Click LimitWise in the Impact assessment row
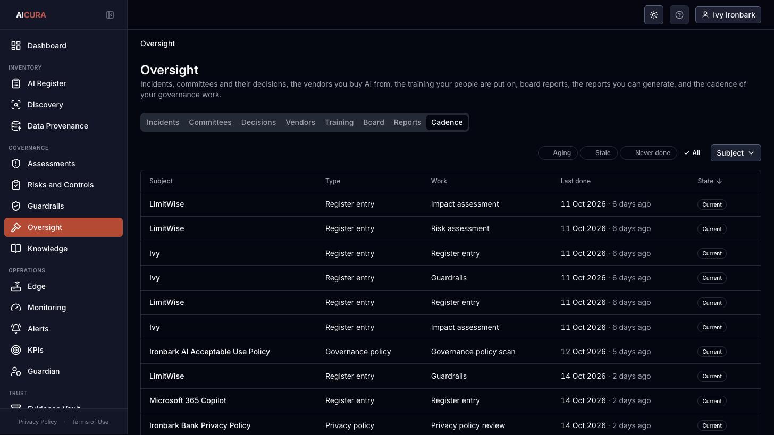 point(166,204)
